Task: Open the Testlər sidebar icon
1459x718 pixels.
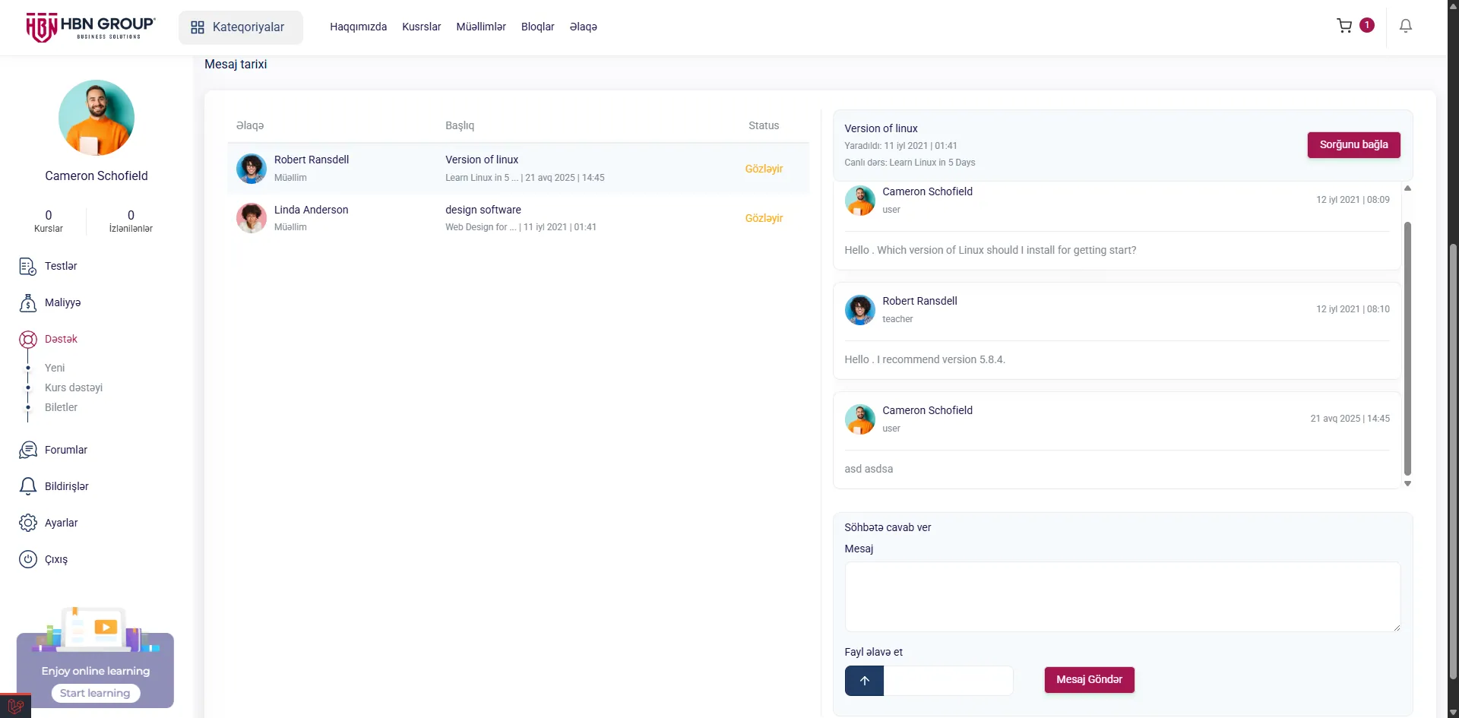Action: 27,266
